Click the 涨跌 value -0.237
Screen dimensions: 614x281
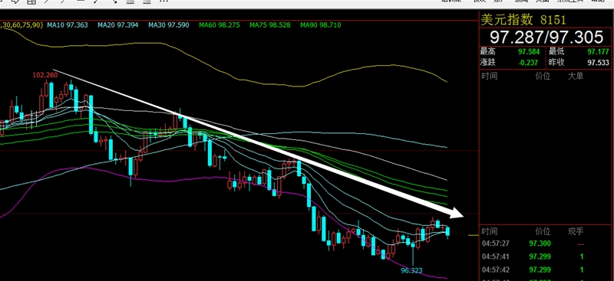coord(528,63)
